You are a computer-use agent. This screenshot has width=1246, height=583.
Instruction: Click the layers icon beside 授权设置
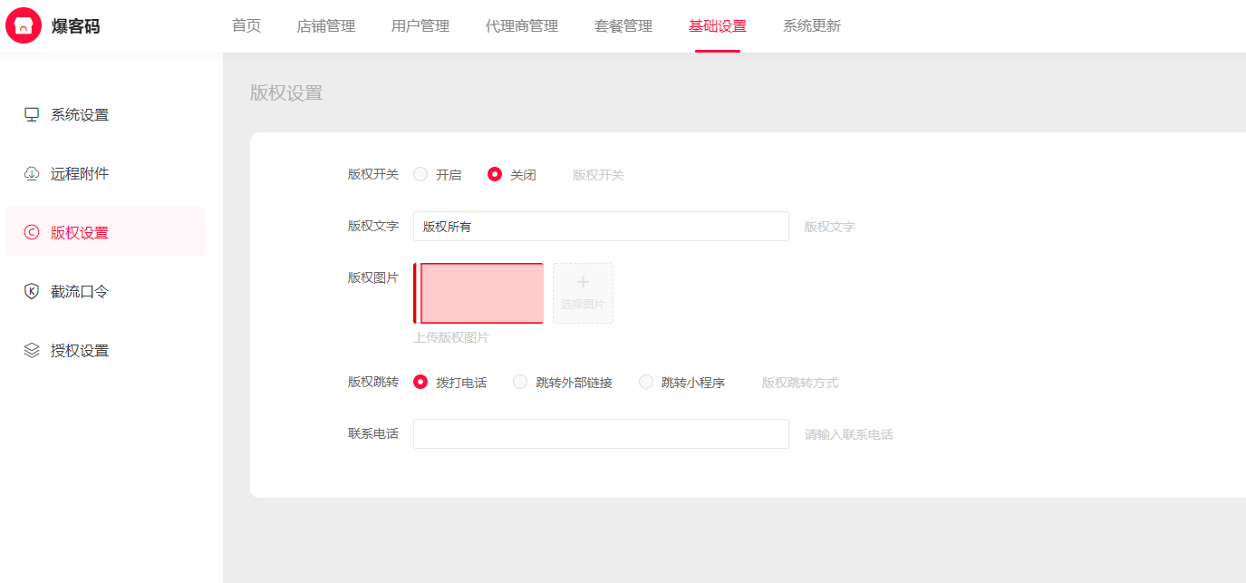[32, 350]
